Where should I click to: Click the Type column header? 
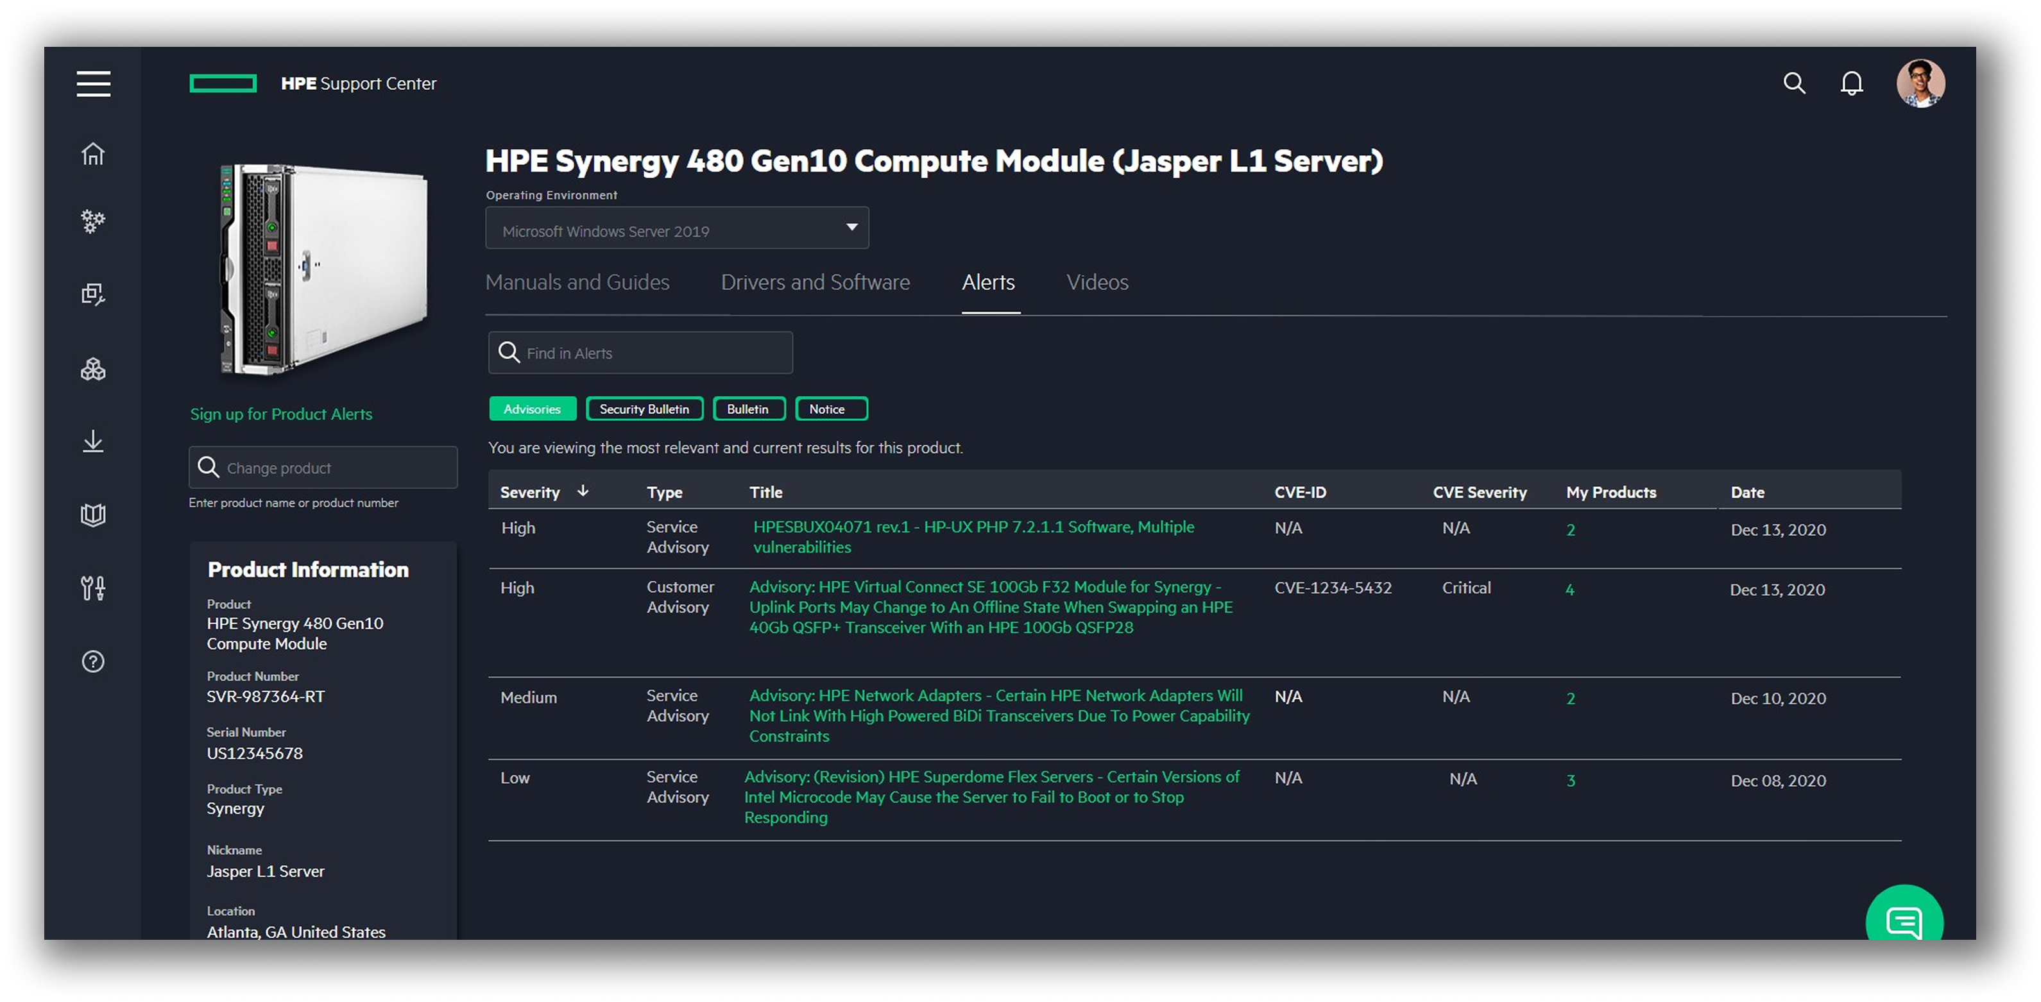click(665, 492)
